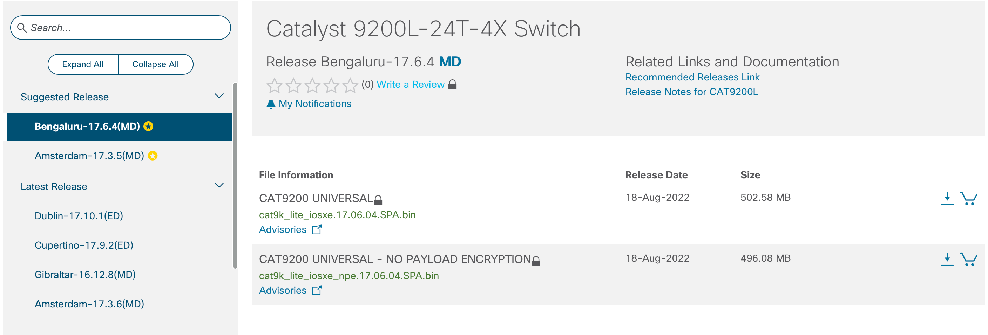988x335 pixels.
Task: Collapse the Latest Release section
Action: pos(219,185)
